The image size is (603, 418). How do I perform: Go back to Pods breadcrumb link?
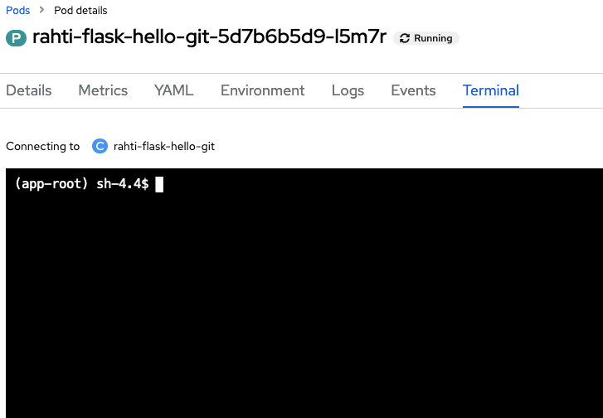(x=17, y=11)
